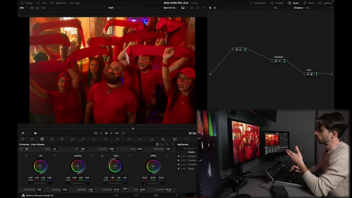Toggle loop playback
The width and height of the screenshot is (352, 198).
(123, 133)
